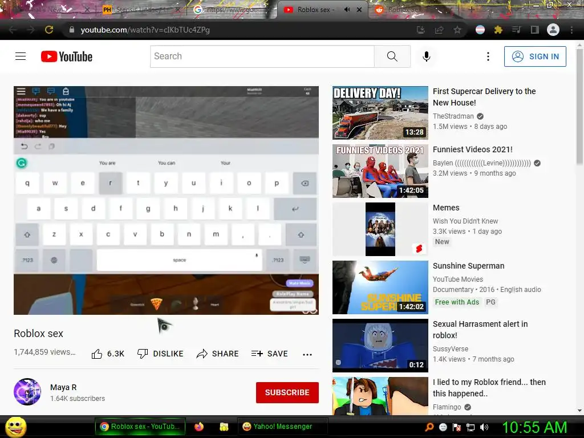Open Yahoo! Messenger from the taskbar
Screen dimensions: 584x438
[282, 427]
